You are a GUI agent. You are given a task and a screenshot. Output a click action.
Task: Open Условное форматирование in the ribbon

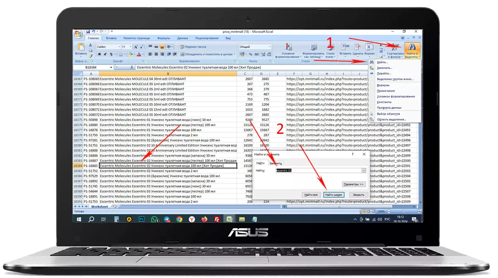288,51
